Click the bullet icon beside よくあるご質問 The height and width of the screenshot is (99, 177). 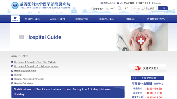pos(118,3)
